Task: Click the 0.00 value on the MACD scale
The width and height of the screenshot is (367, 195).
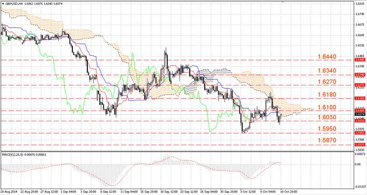Action: tap(358, 165)
